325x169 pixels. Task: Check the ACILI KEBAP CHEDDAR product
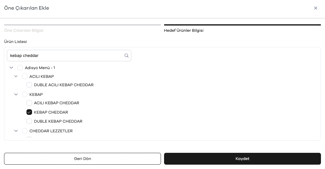29,103
